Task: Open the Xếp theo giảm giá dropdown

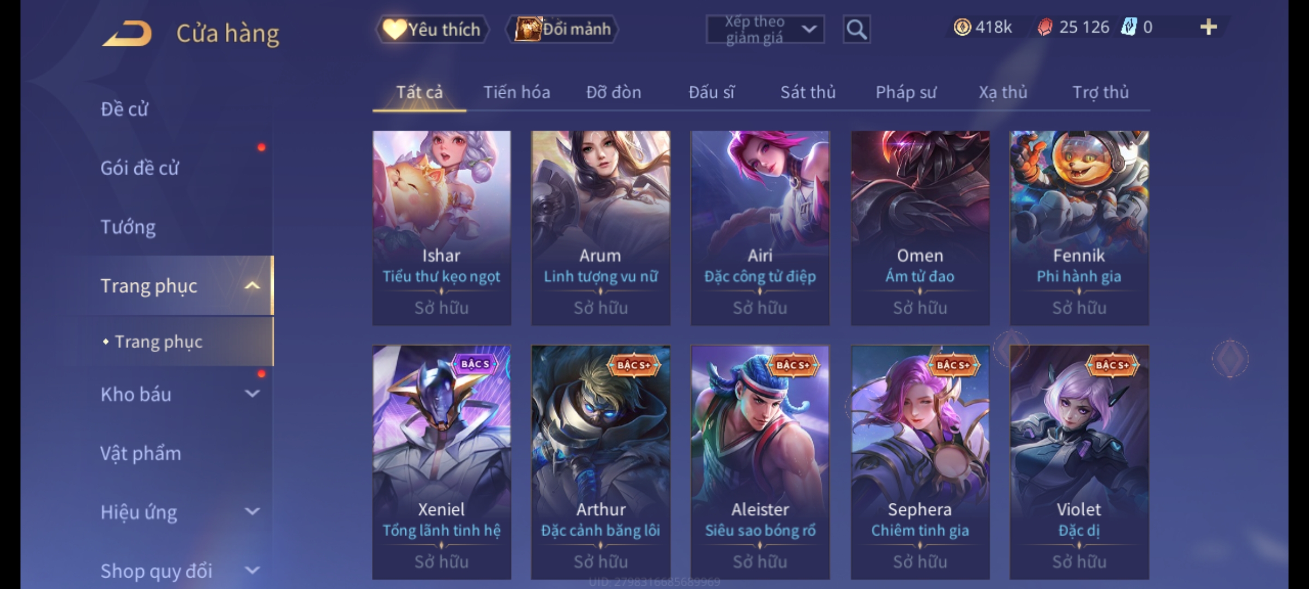Action: tap(765, 29)
